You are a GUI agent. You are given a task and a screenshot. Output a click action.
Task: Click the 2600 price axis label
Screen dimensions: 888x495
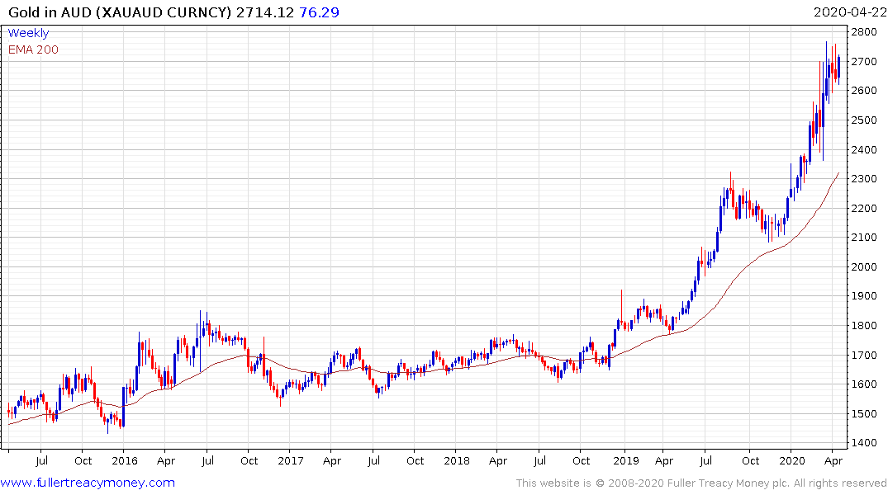click(x=864, y=91)
